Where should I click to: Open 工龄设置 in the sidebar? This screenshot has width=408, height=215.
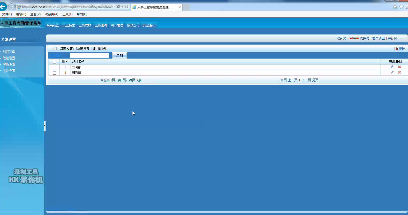(x=9, y=70)
